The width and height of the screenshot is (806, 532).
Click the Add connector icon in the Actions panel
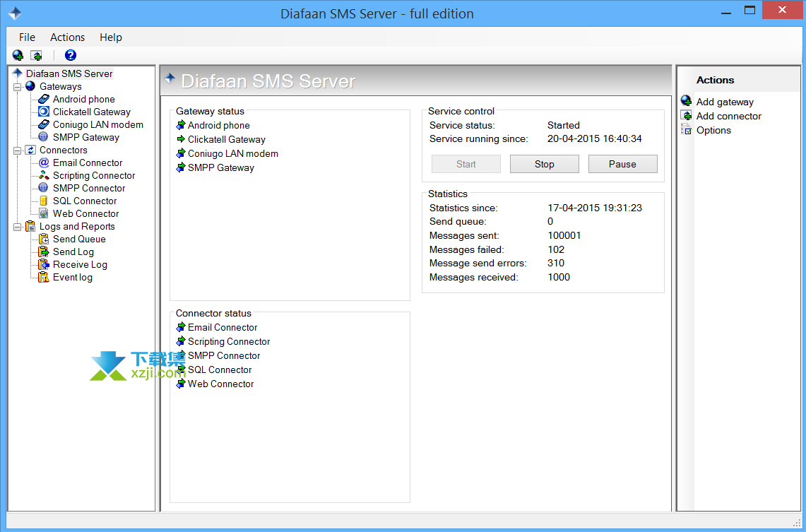(686, 115)
